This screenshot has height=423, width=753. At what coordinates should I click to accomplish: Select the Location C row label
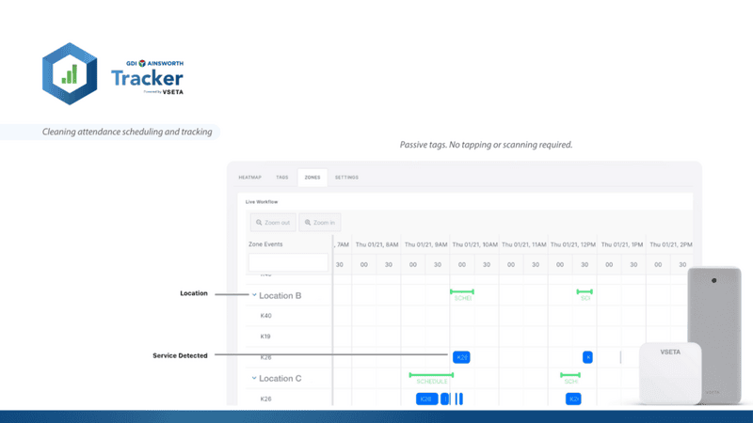(x=280, y=379)
